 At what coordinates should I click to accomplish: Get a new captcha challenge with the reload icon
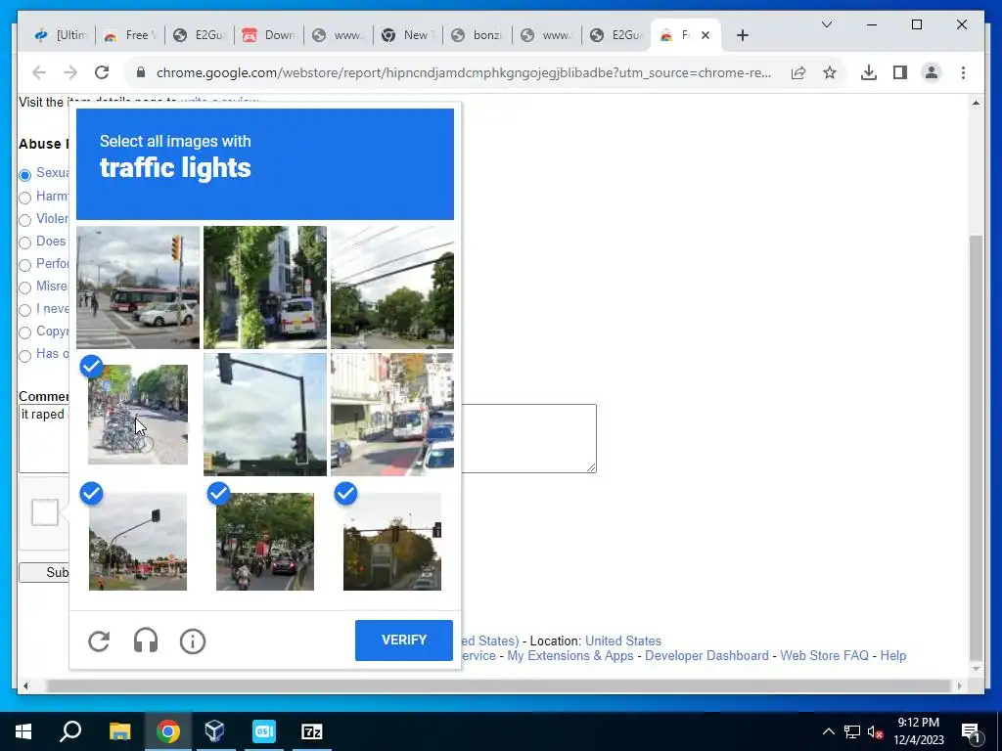point(99,641)
